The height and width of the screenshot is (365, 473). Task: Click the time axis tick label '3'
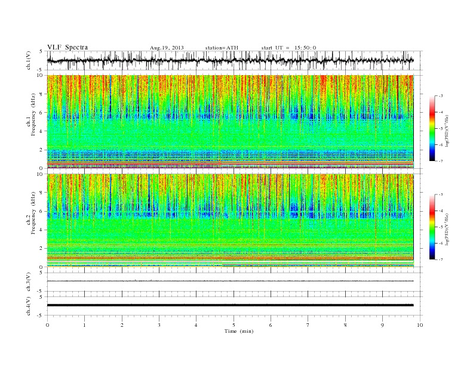click(x=159, y=325)
